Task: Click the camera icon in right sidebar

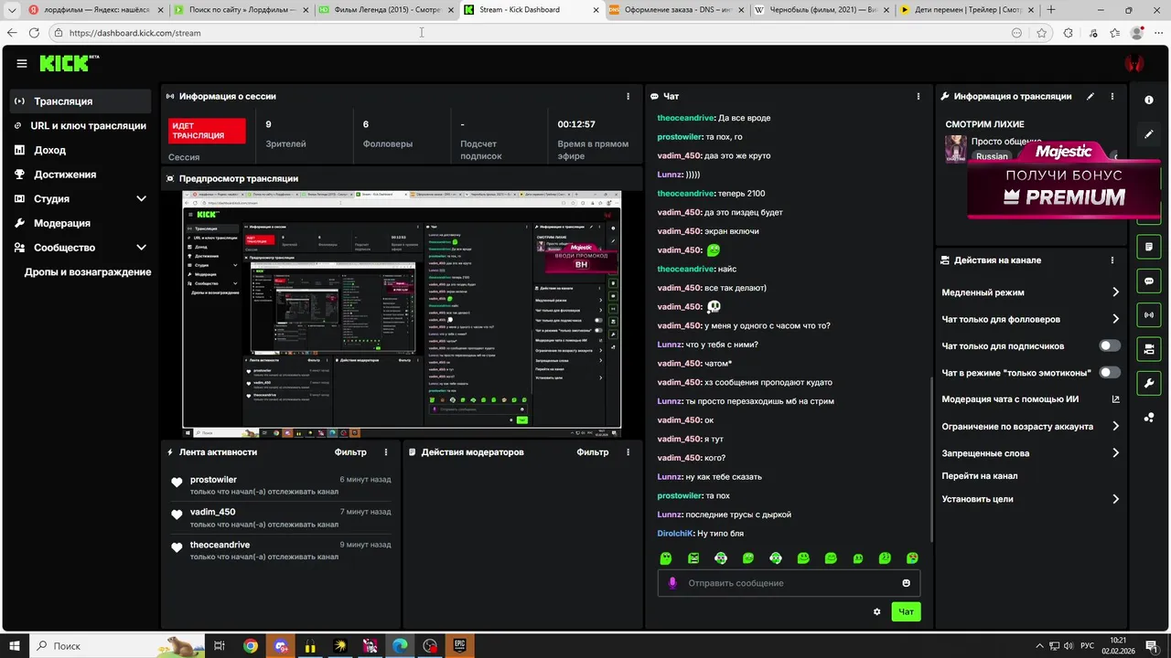Action: pos(1149,349)
